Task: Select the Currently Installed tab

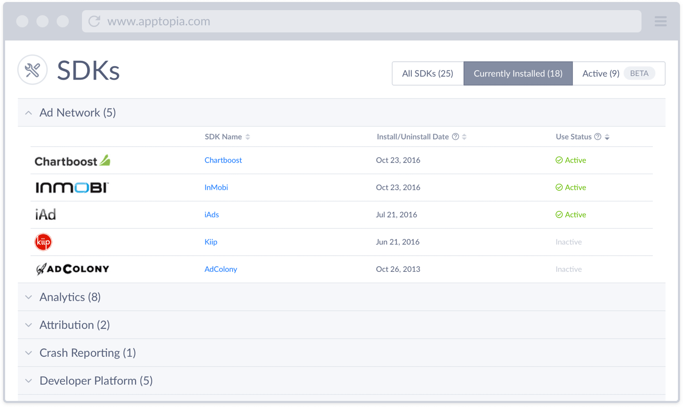Action: pyautogui.click(x=518, y=73)
